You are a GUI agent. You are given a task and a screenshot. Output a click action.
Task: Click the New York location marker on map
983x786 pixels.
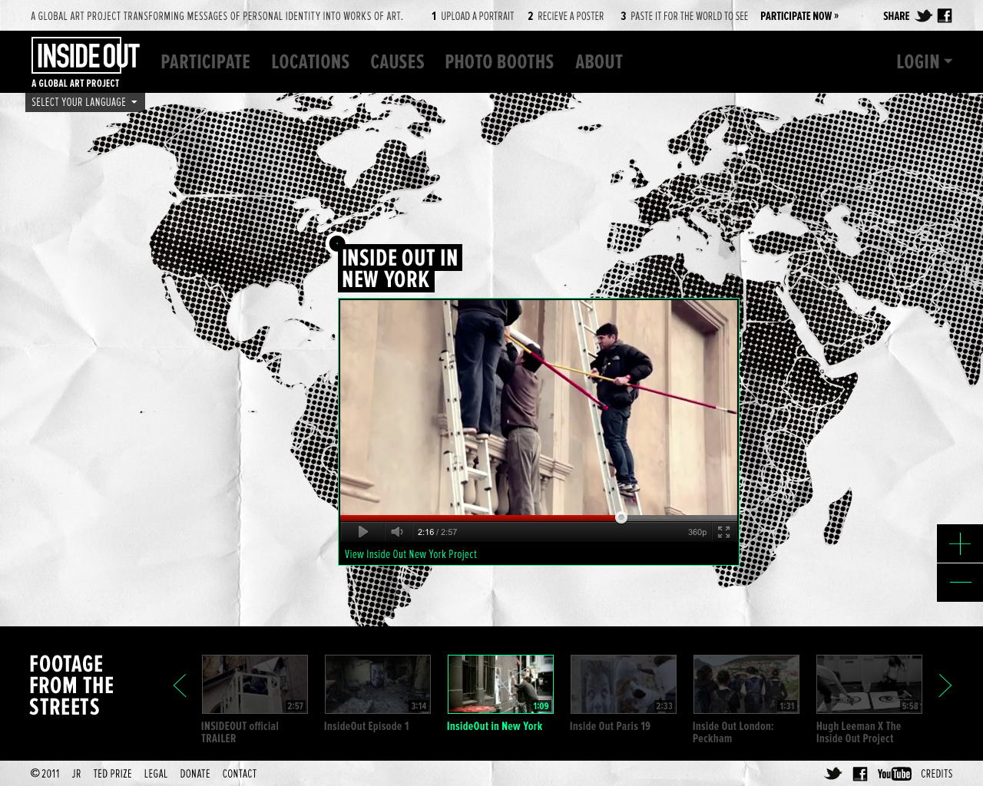tap(336, 243)
